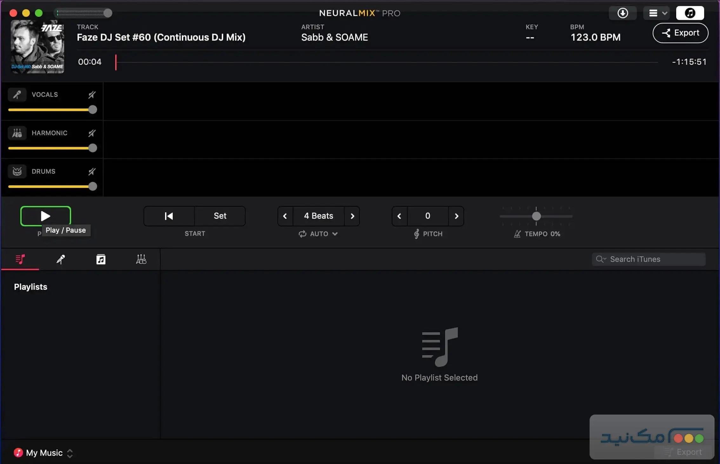Image resolution: width=720 pixels, height=464 pixels.
Task: Click the Export button at top right
Action: pyautogui.click(x=680, y=33)
